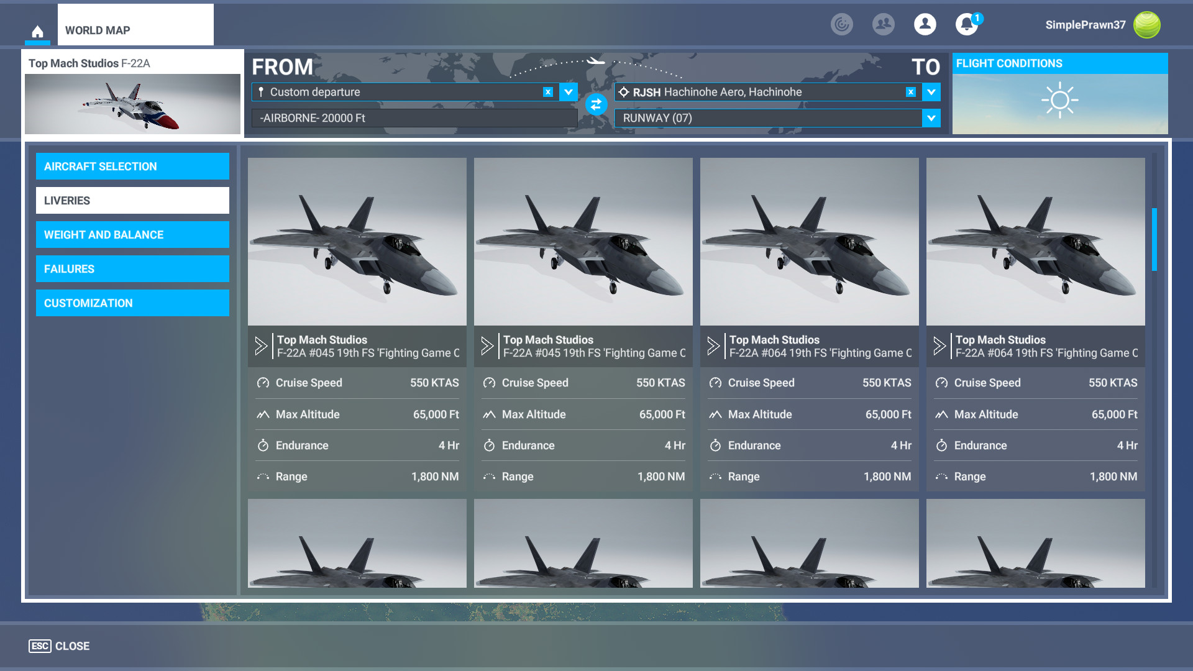Viewport: 1193px width, 671px height.
Task: Click the SimplePrawn37 green avatar
Action: (1146, 25)
